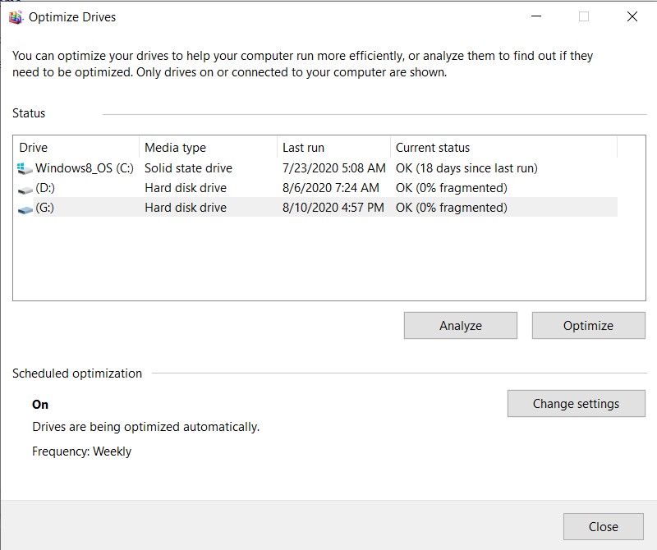Screen dimensions: 657x550
Task: Select the (D:) drive label
Action: (45, 188)
